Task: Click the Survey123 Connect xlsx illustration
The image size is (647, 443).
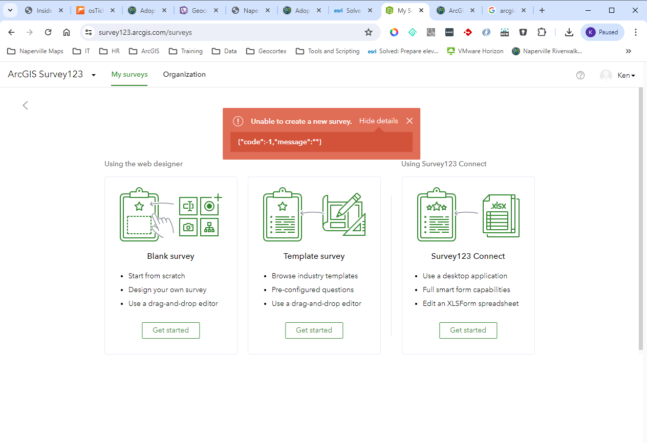Action: [468, 215]
